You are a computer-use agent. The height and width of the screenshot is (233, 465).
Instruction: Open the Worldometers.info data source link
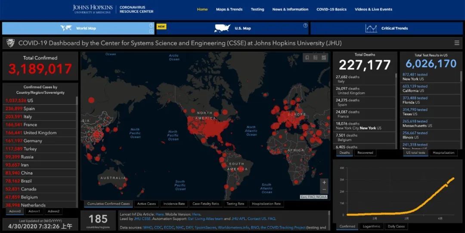[x=232, y=227]
